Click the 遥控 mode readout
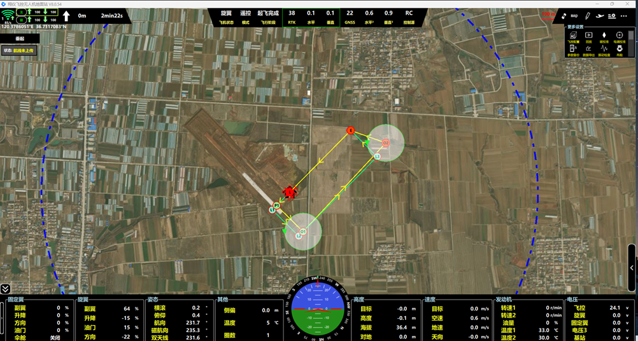The image size is (638, 341). [x=245, y=13]
